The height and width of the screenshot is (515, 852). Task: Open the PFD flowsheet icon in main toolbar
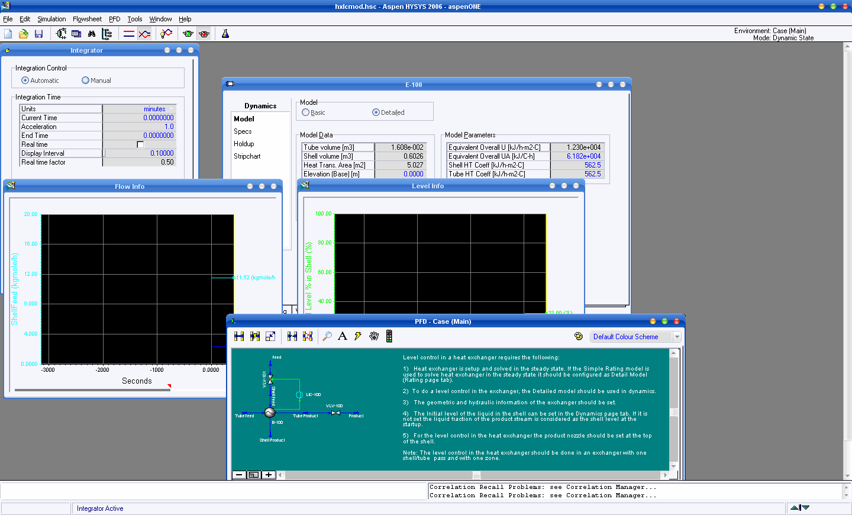coord(61,34)
